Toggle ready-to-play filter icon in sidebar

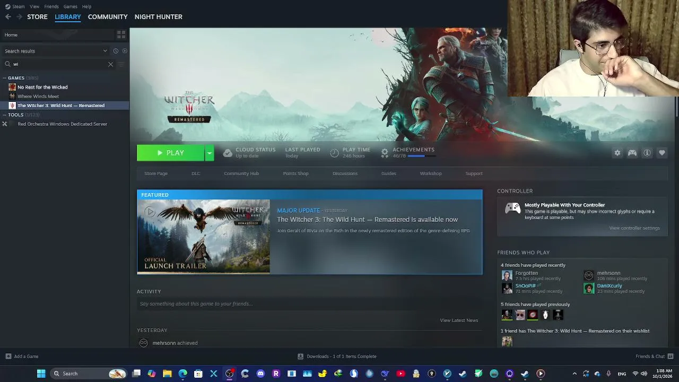(x=125, y=51)
